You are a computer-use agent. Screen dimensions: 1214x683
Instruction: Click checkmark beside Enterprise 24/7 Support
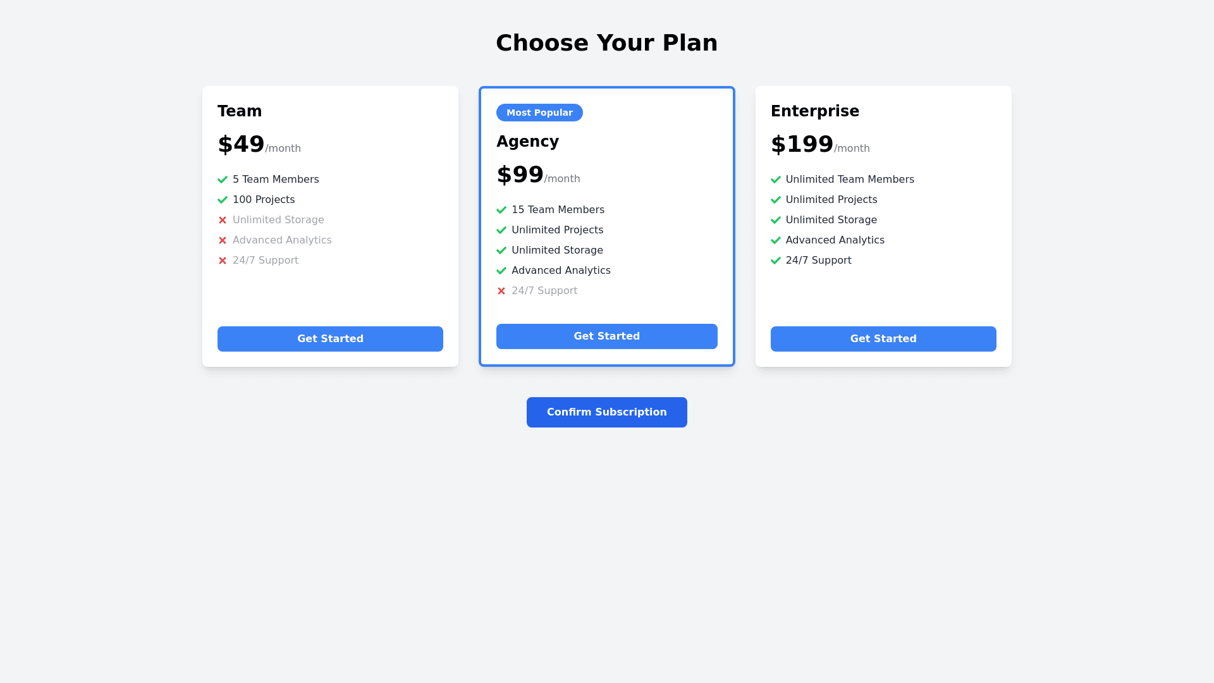776,261
